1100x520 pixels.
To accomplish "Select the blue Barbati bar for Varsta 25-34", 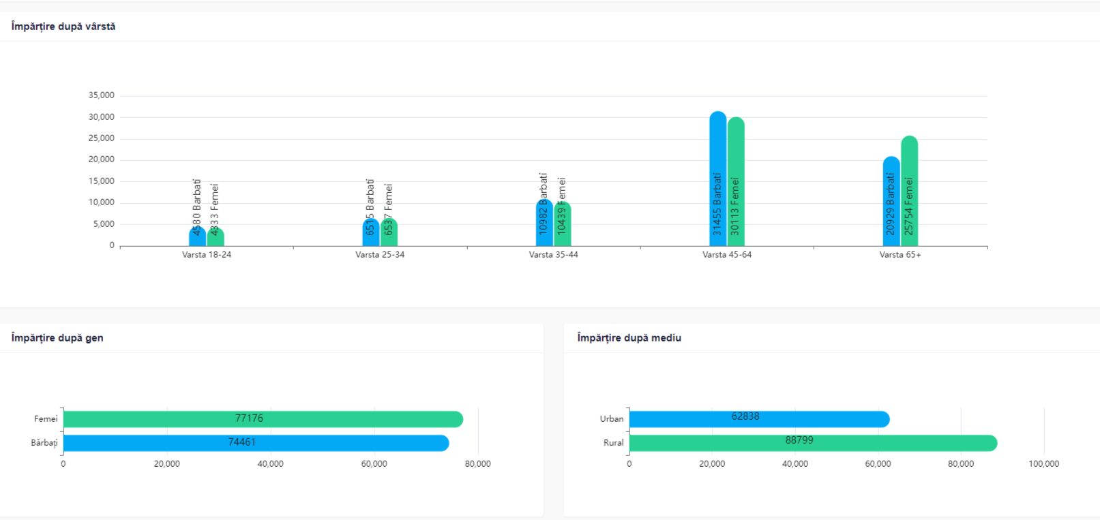I will pos(370,233).
